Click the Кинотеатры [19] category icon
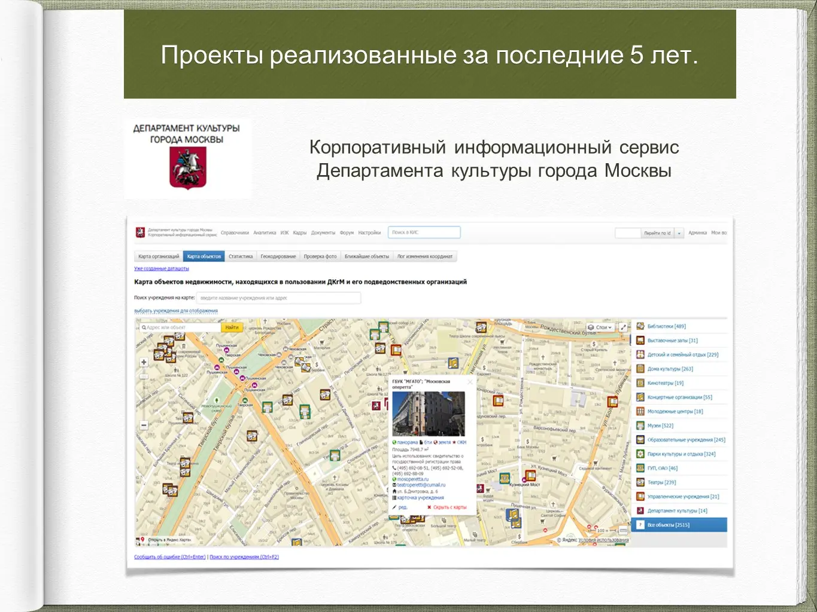The height and width of the screenshot is (612, 817). click(640, 383)
